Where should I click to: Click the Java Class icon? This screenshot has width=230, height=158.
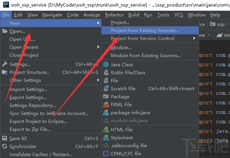[106, 65]
